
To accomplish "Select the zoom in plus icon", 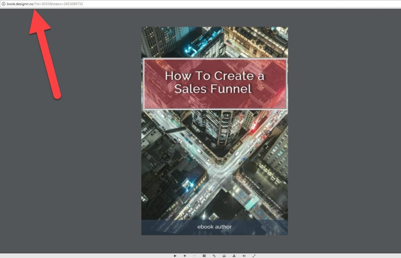I will coord(185,255).
